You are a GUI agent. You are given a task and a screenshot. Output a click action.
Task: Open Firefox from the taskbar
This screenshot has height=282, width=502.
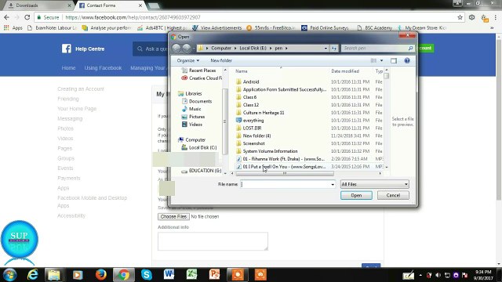pos(101,275)
